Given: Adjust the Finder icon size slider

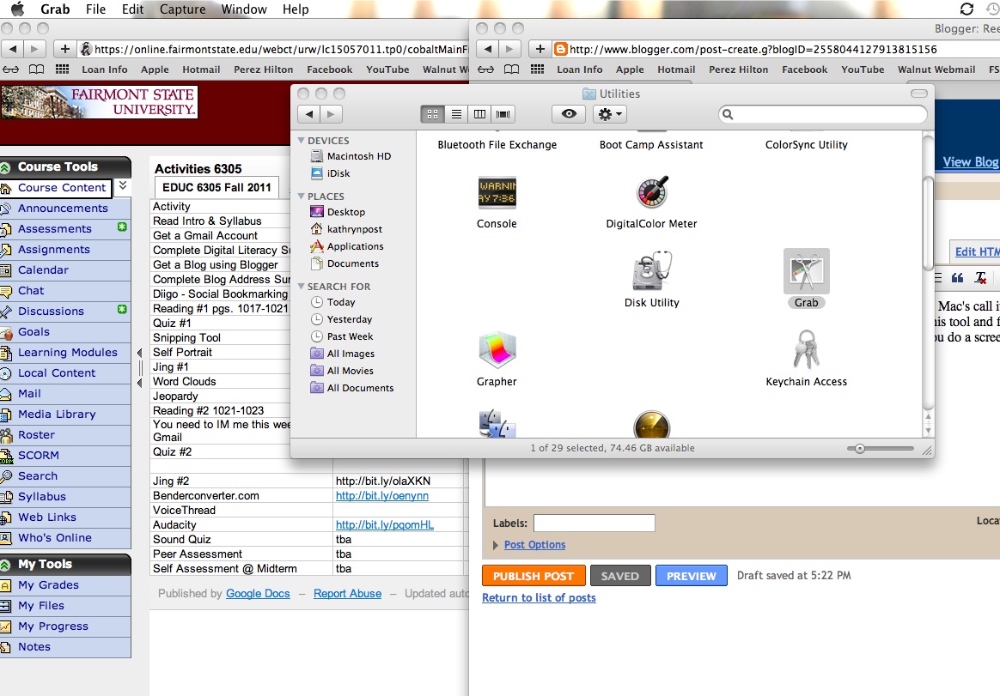Looking at the screenshot, I should click(x=860, y=449).
